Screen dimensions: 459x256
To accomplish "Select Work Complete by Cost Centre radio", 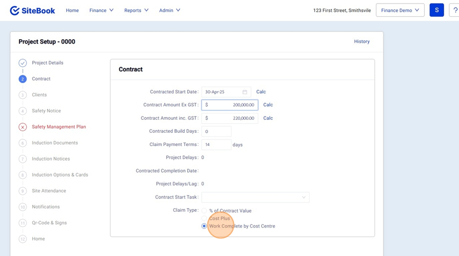I will tap(205, 226).
